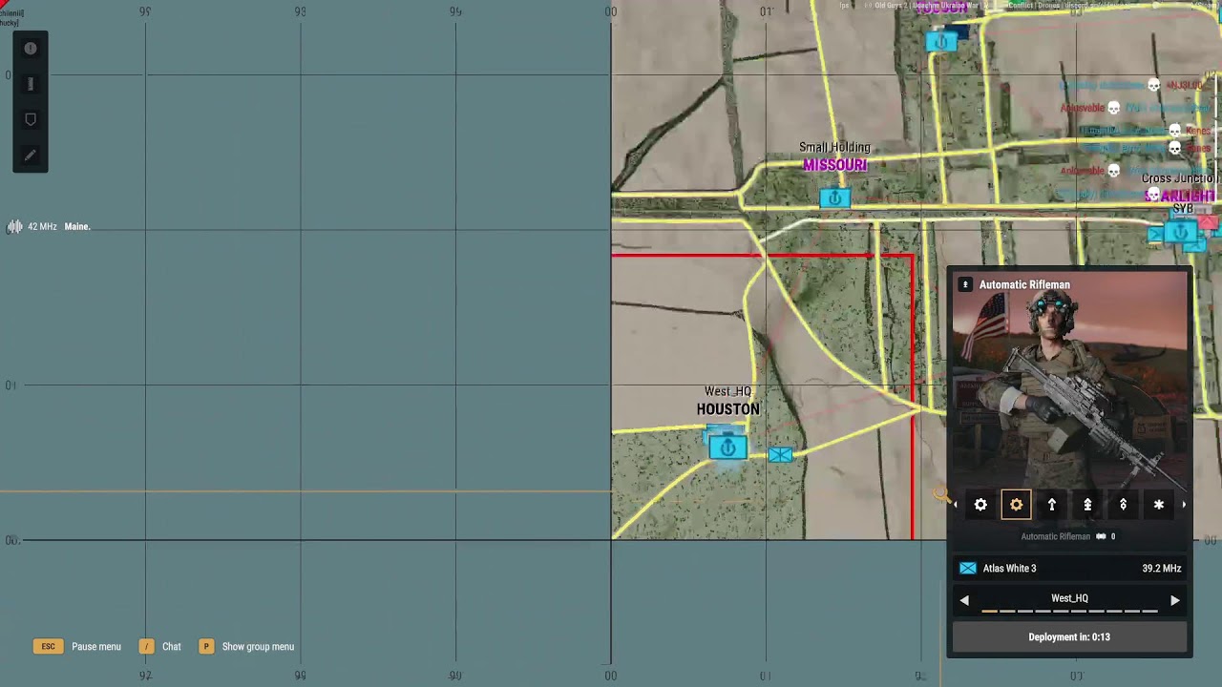The width and height of the screenshot is (1222, 687).
Task: Open Chat via slash key hint
Action: (x=160, y=647)
